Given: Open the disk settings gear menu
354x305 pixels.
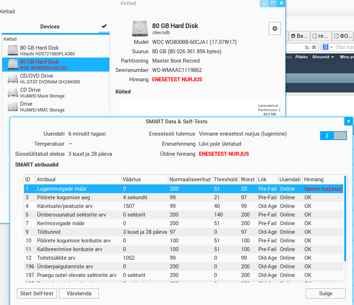Looking at the screenshot, I should click(275, 28).
